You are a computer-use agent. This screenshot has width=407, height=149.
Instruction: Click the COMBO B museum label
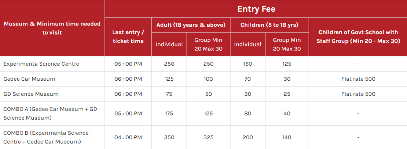point(46,137)
